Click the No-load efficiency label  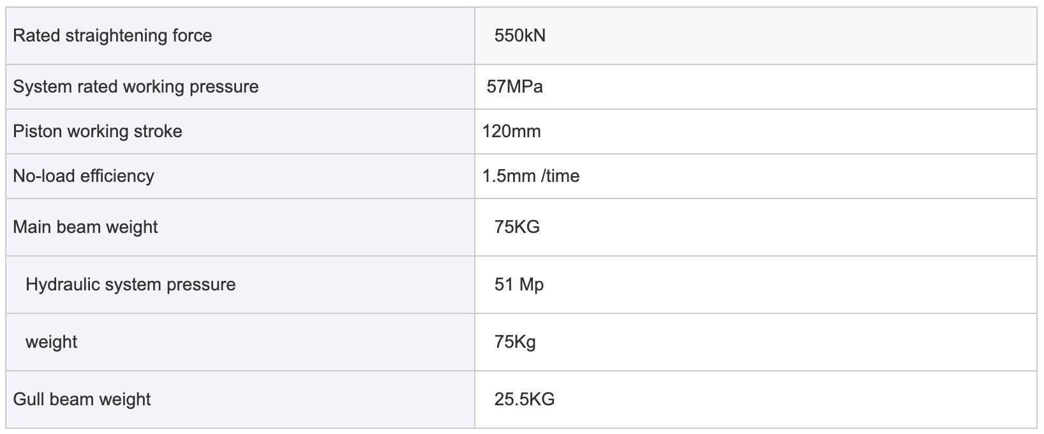[84, 176]
